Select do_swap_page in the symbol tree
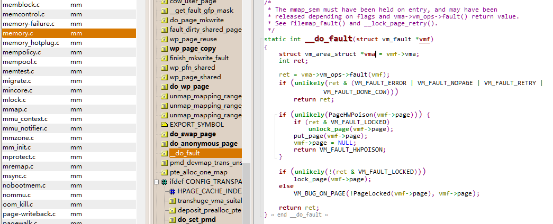Viewport: 553px width, 224px height. coord(193,134)
